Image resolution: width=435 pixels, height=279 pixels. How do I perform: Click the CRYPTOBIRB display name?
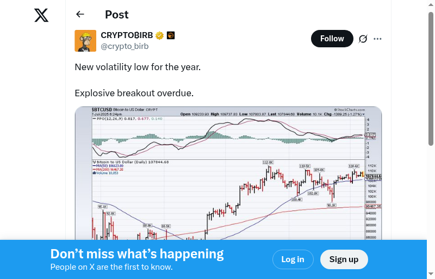point(127,36)
